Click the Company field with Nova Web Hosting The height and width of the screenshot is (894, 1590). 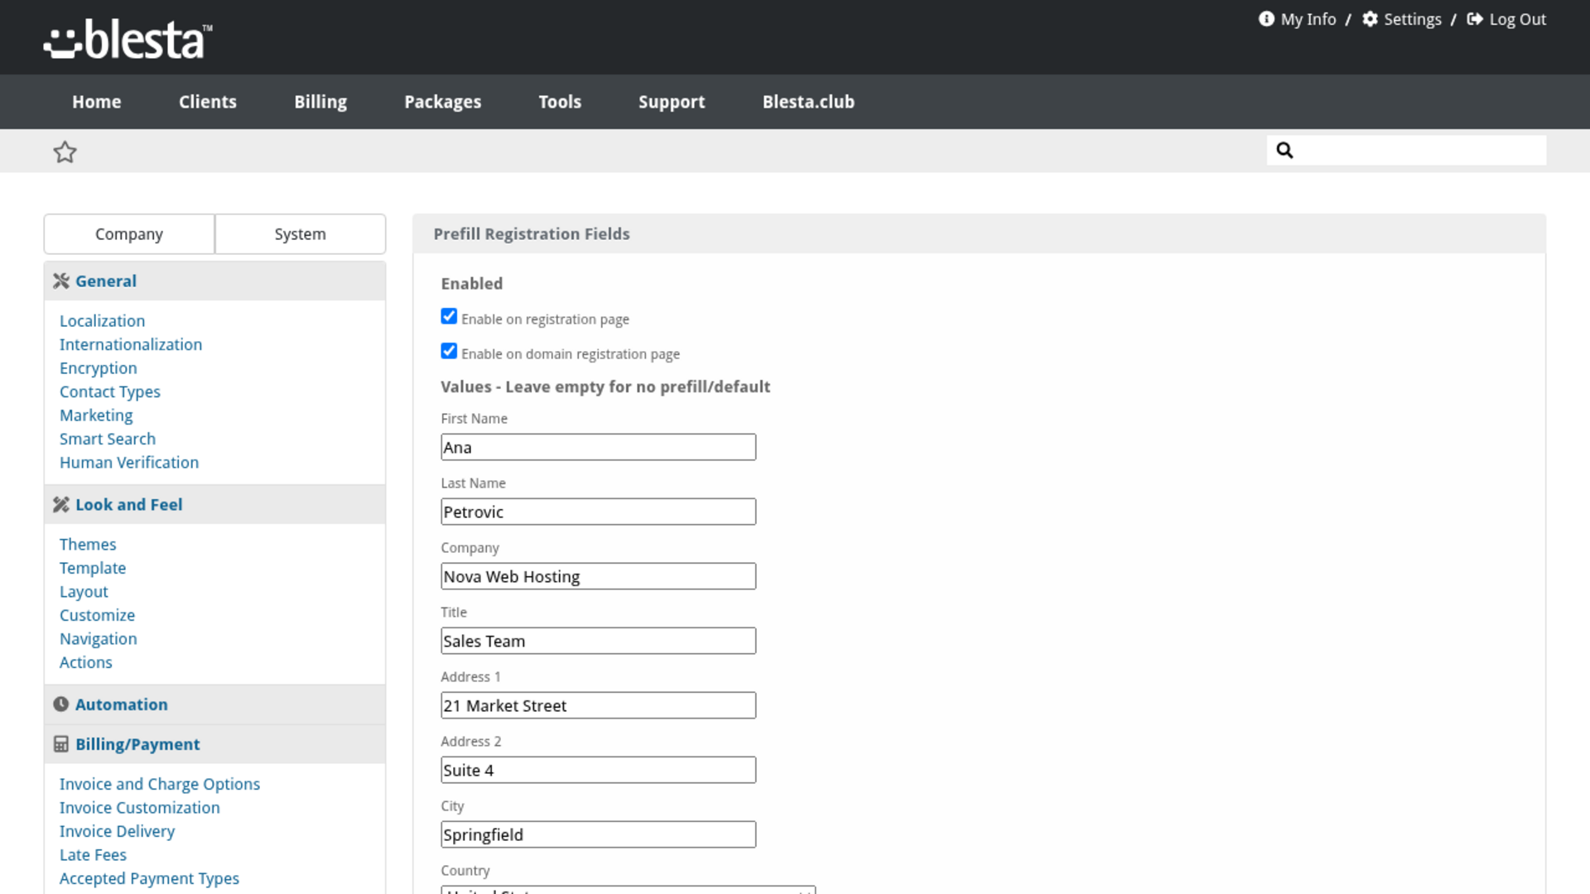[x=598, y=576]
